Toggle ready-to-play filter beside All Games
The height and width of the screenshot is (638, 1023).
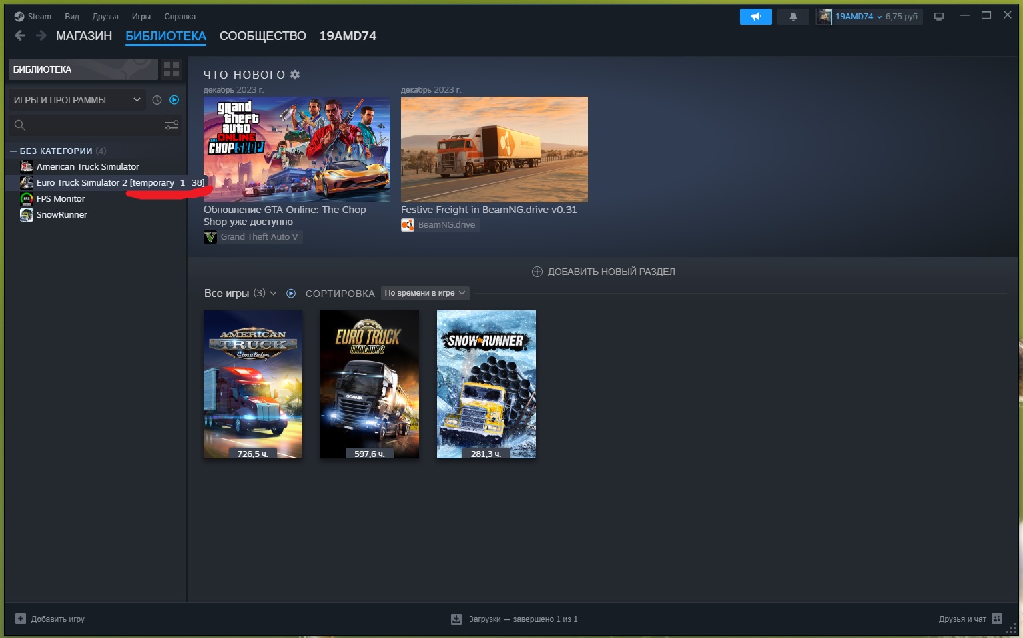click(291, 294)
